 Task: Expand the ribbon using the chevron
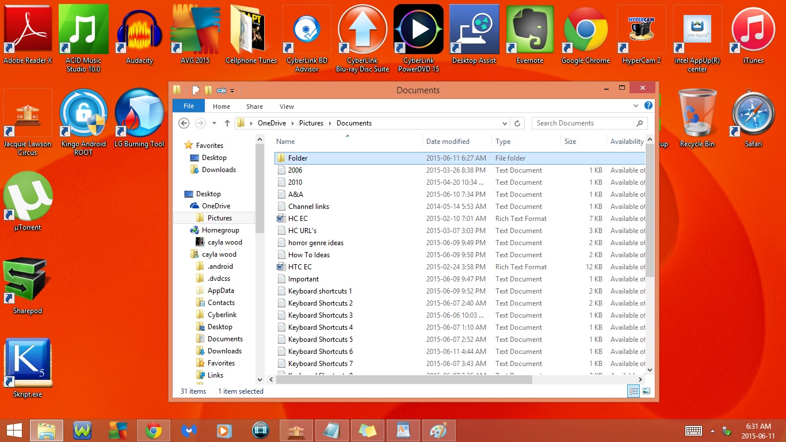point(636,106)
